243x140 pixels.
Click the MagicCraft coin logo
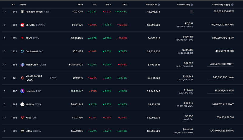click(x=22, y=65)
